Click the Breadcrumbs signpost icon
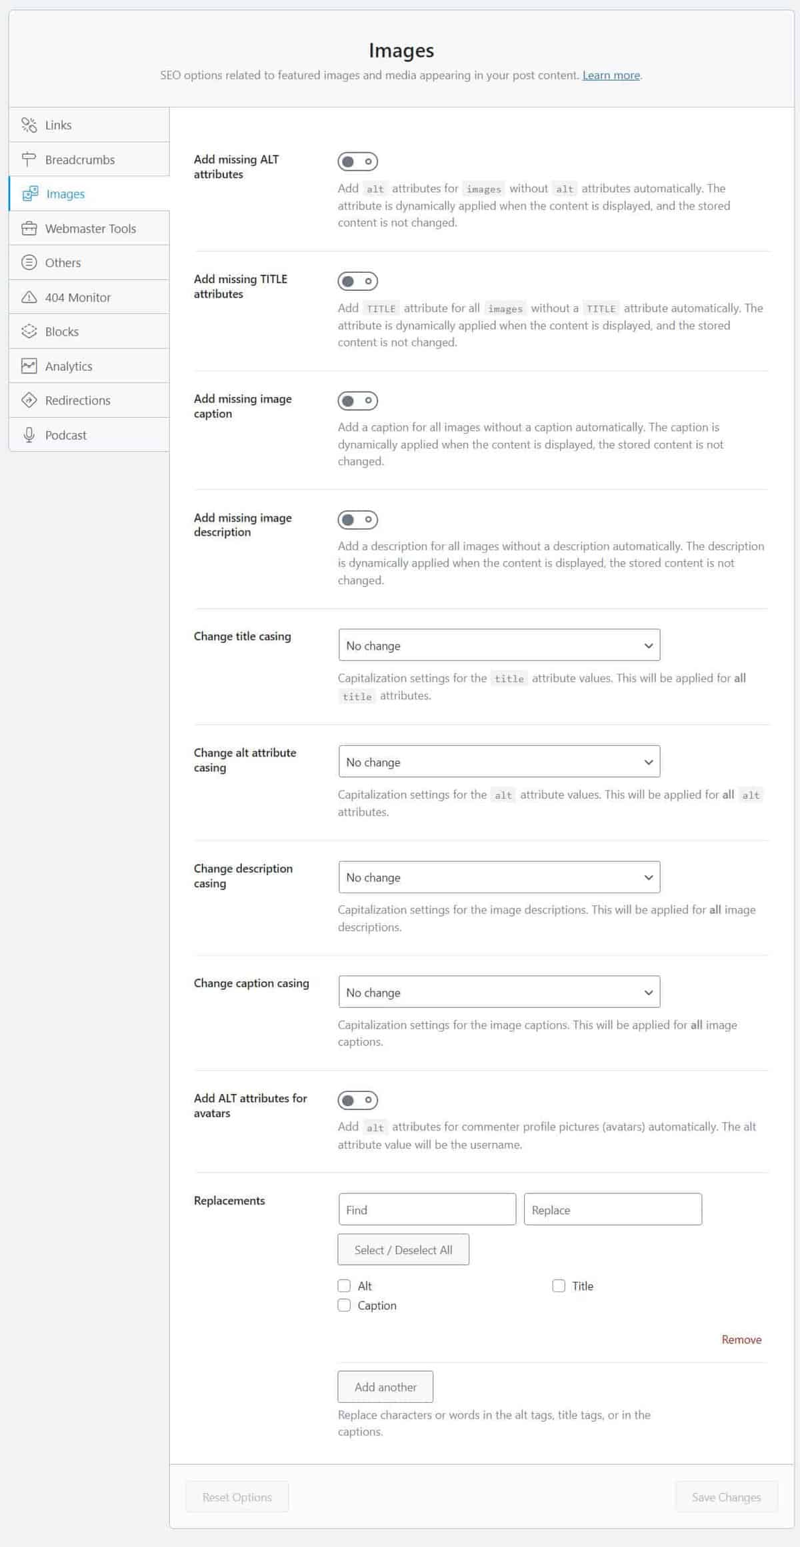 (29, 159)
